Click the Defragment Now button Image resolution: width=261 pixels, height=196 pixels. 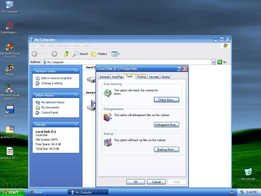click(166, 125)
